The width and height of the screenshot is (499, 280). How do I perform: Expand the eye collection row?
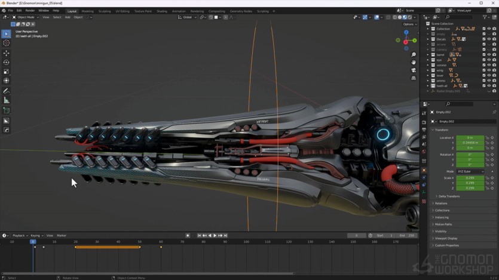click(x=428, y=60)
